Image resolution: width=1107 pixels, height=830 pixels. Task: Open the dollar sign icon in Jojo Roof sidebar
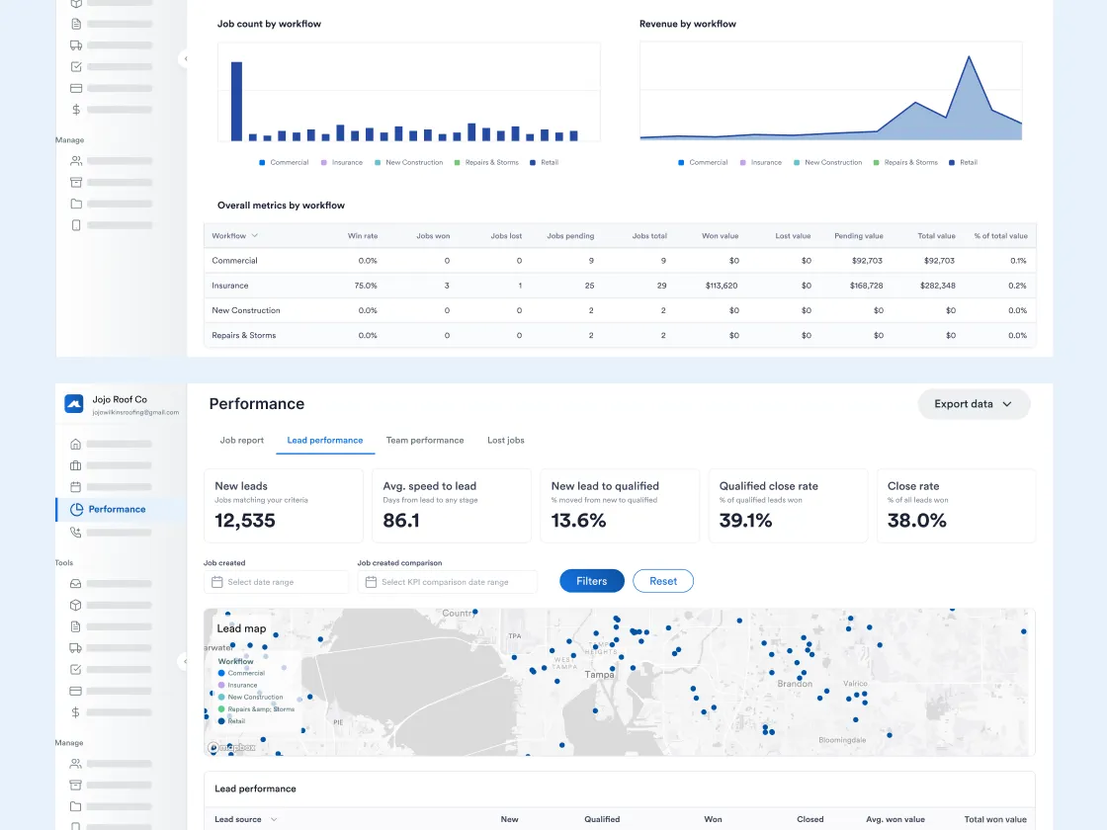pos(75,712)
